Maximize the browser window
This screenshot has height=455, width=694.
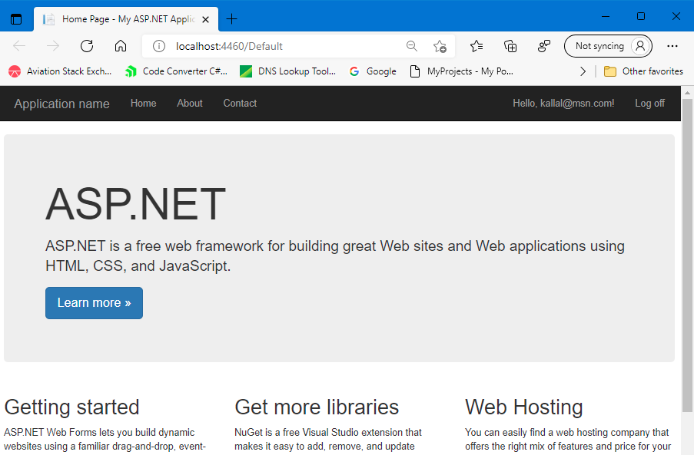pyautogui.click(x=641, y=16)
